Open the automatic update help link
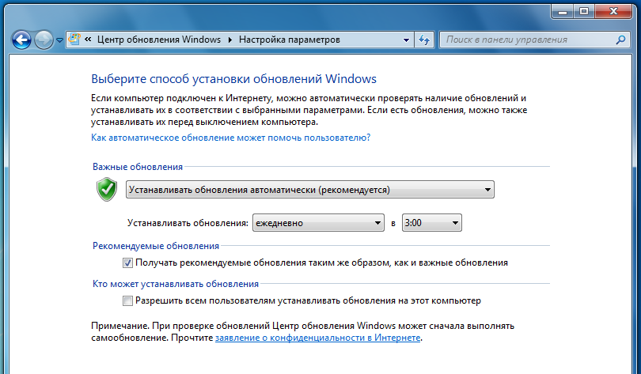The width and height of the screenshot is (641, 374). point(230,138)
